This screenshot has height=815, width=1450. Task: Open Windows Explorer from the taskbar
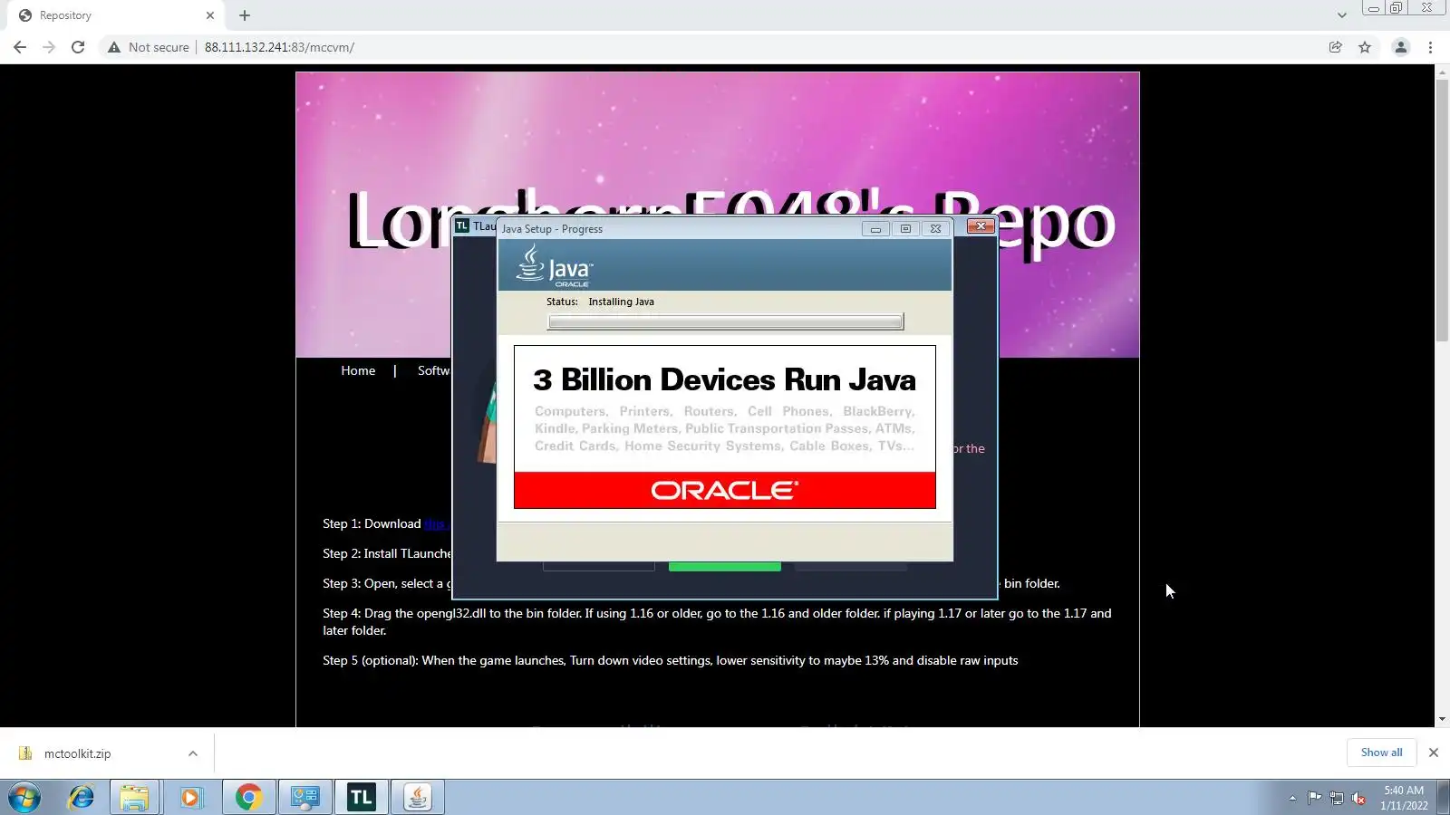tap(135, 798)
